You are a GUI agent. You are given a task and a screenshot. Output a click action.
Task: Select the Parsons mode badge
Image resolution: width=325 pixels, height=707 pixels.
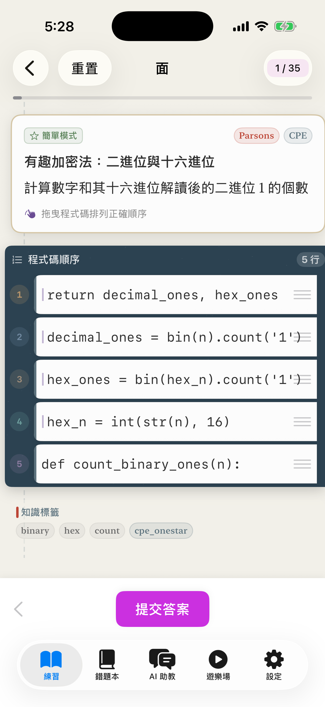pyautogui.click(x=256, y=135)
